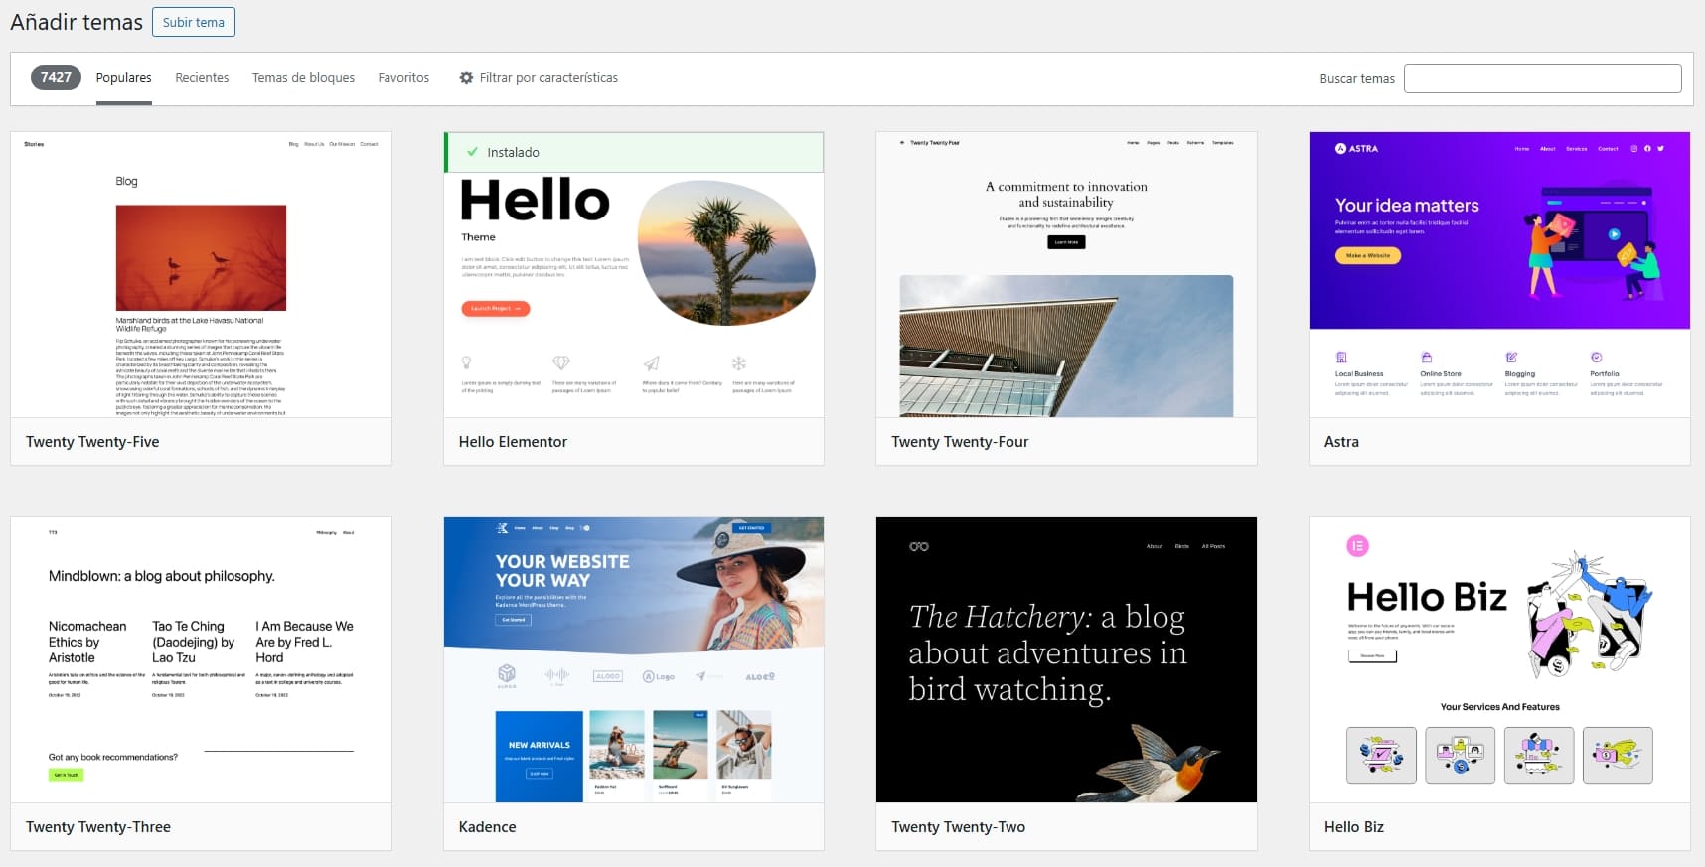Click the Kadence theme name label
This screenshot has width=1705, height=867.
click(487, 827)
